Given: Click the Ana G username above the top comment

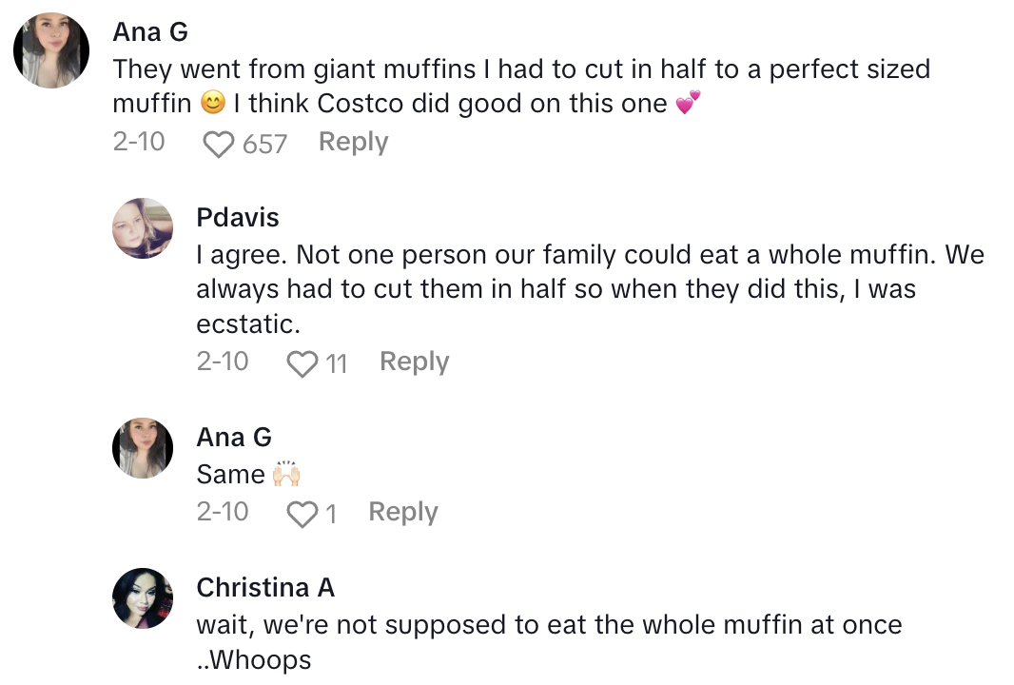Looking at the screenshot, I should pyautogui.click(x=150, y=31).
